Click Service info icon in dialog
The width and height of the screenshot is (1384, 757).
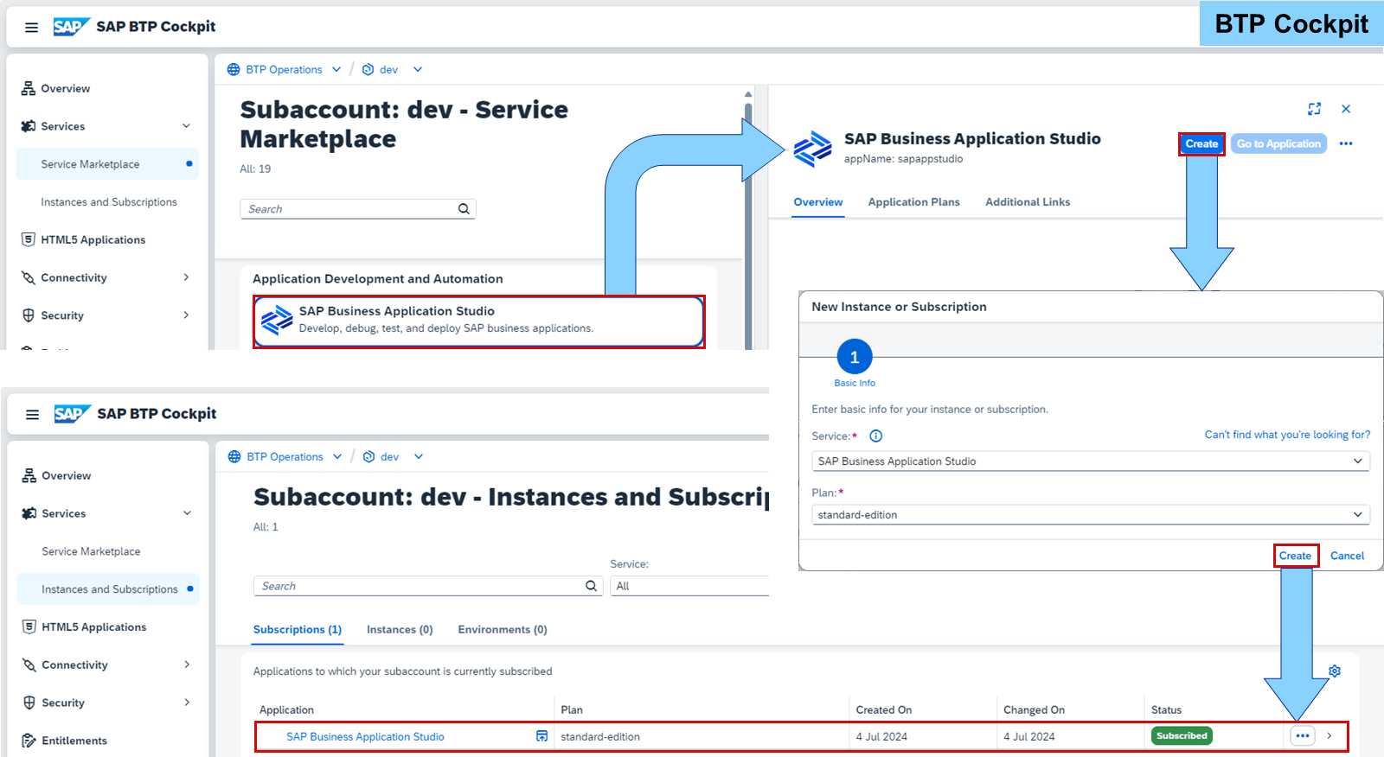[875, 436]
